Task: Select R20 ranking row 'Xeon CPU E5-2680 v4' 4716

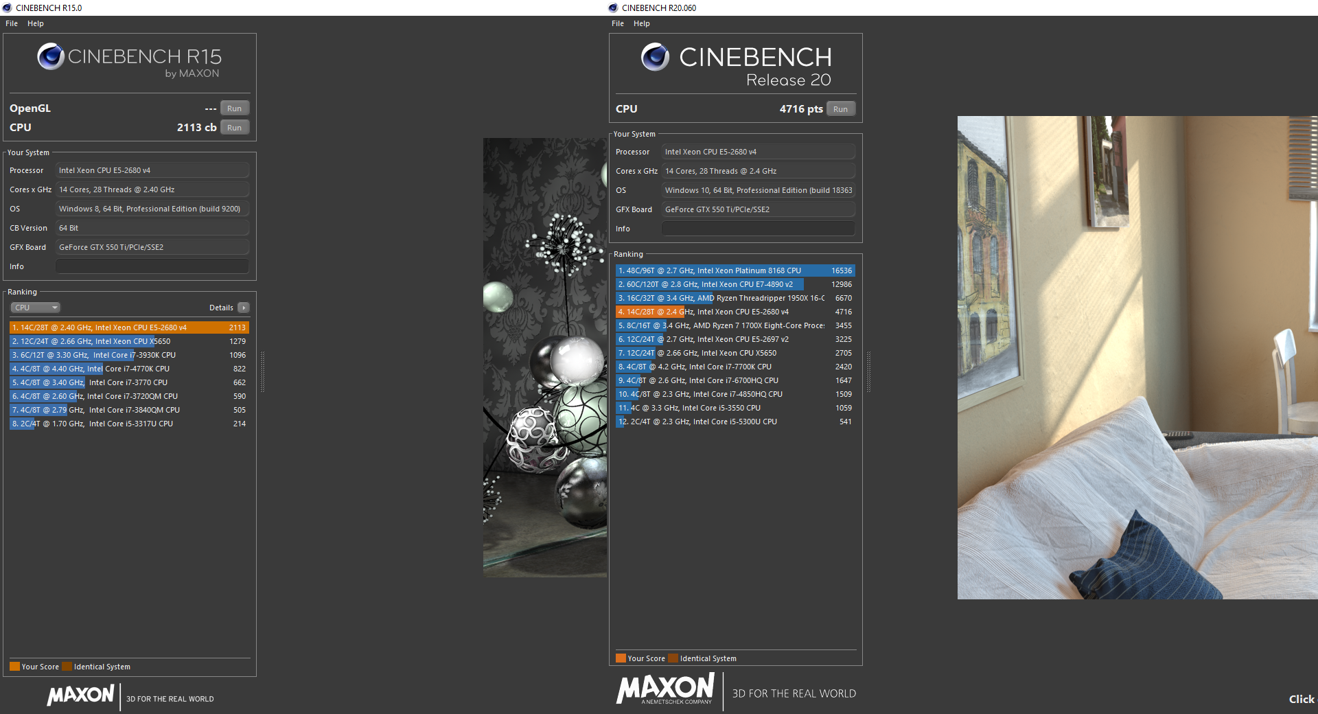Action: point(735,312)
